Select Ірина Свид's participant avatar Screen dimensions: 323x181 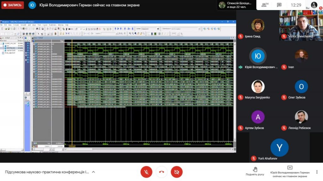point(258,25)
